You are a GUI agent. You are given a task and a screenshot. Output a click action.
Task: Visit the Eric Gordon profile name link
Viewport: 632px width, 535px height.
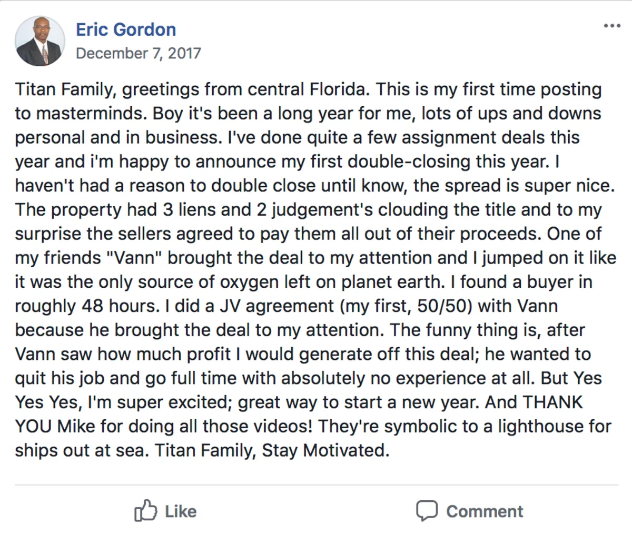[x=126, y=29]
